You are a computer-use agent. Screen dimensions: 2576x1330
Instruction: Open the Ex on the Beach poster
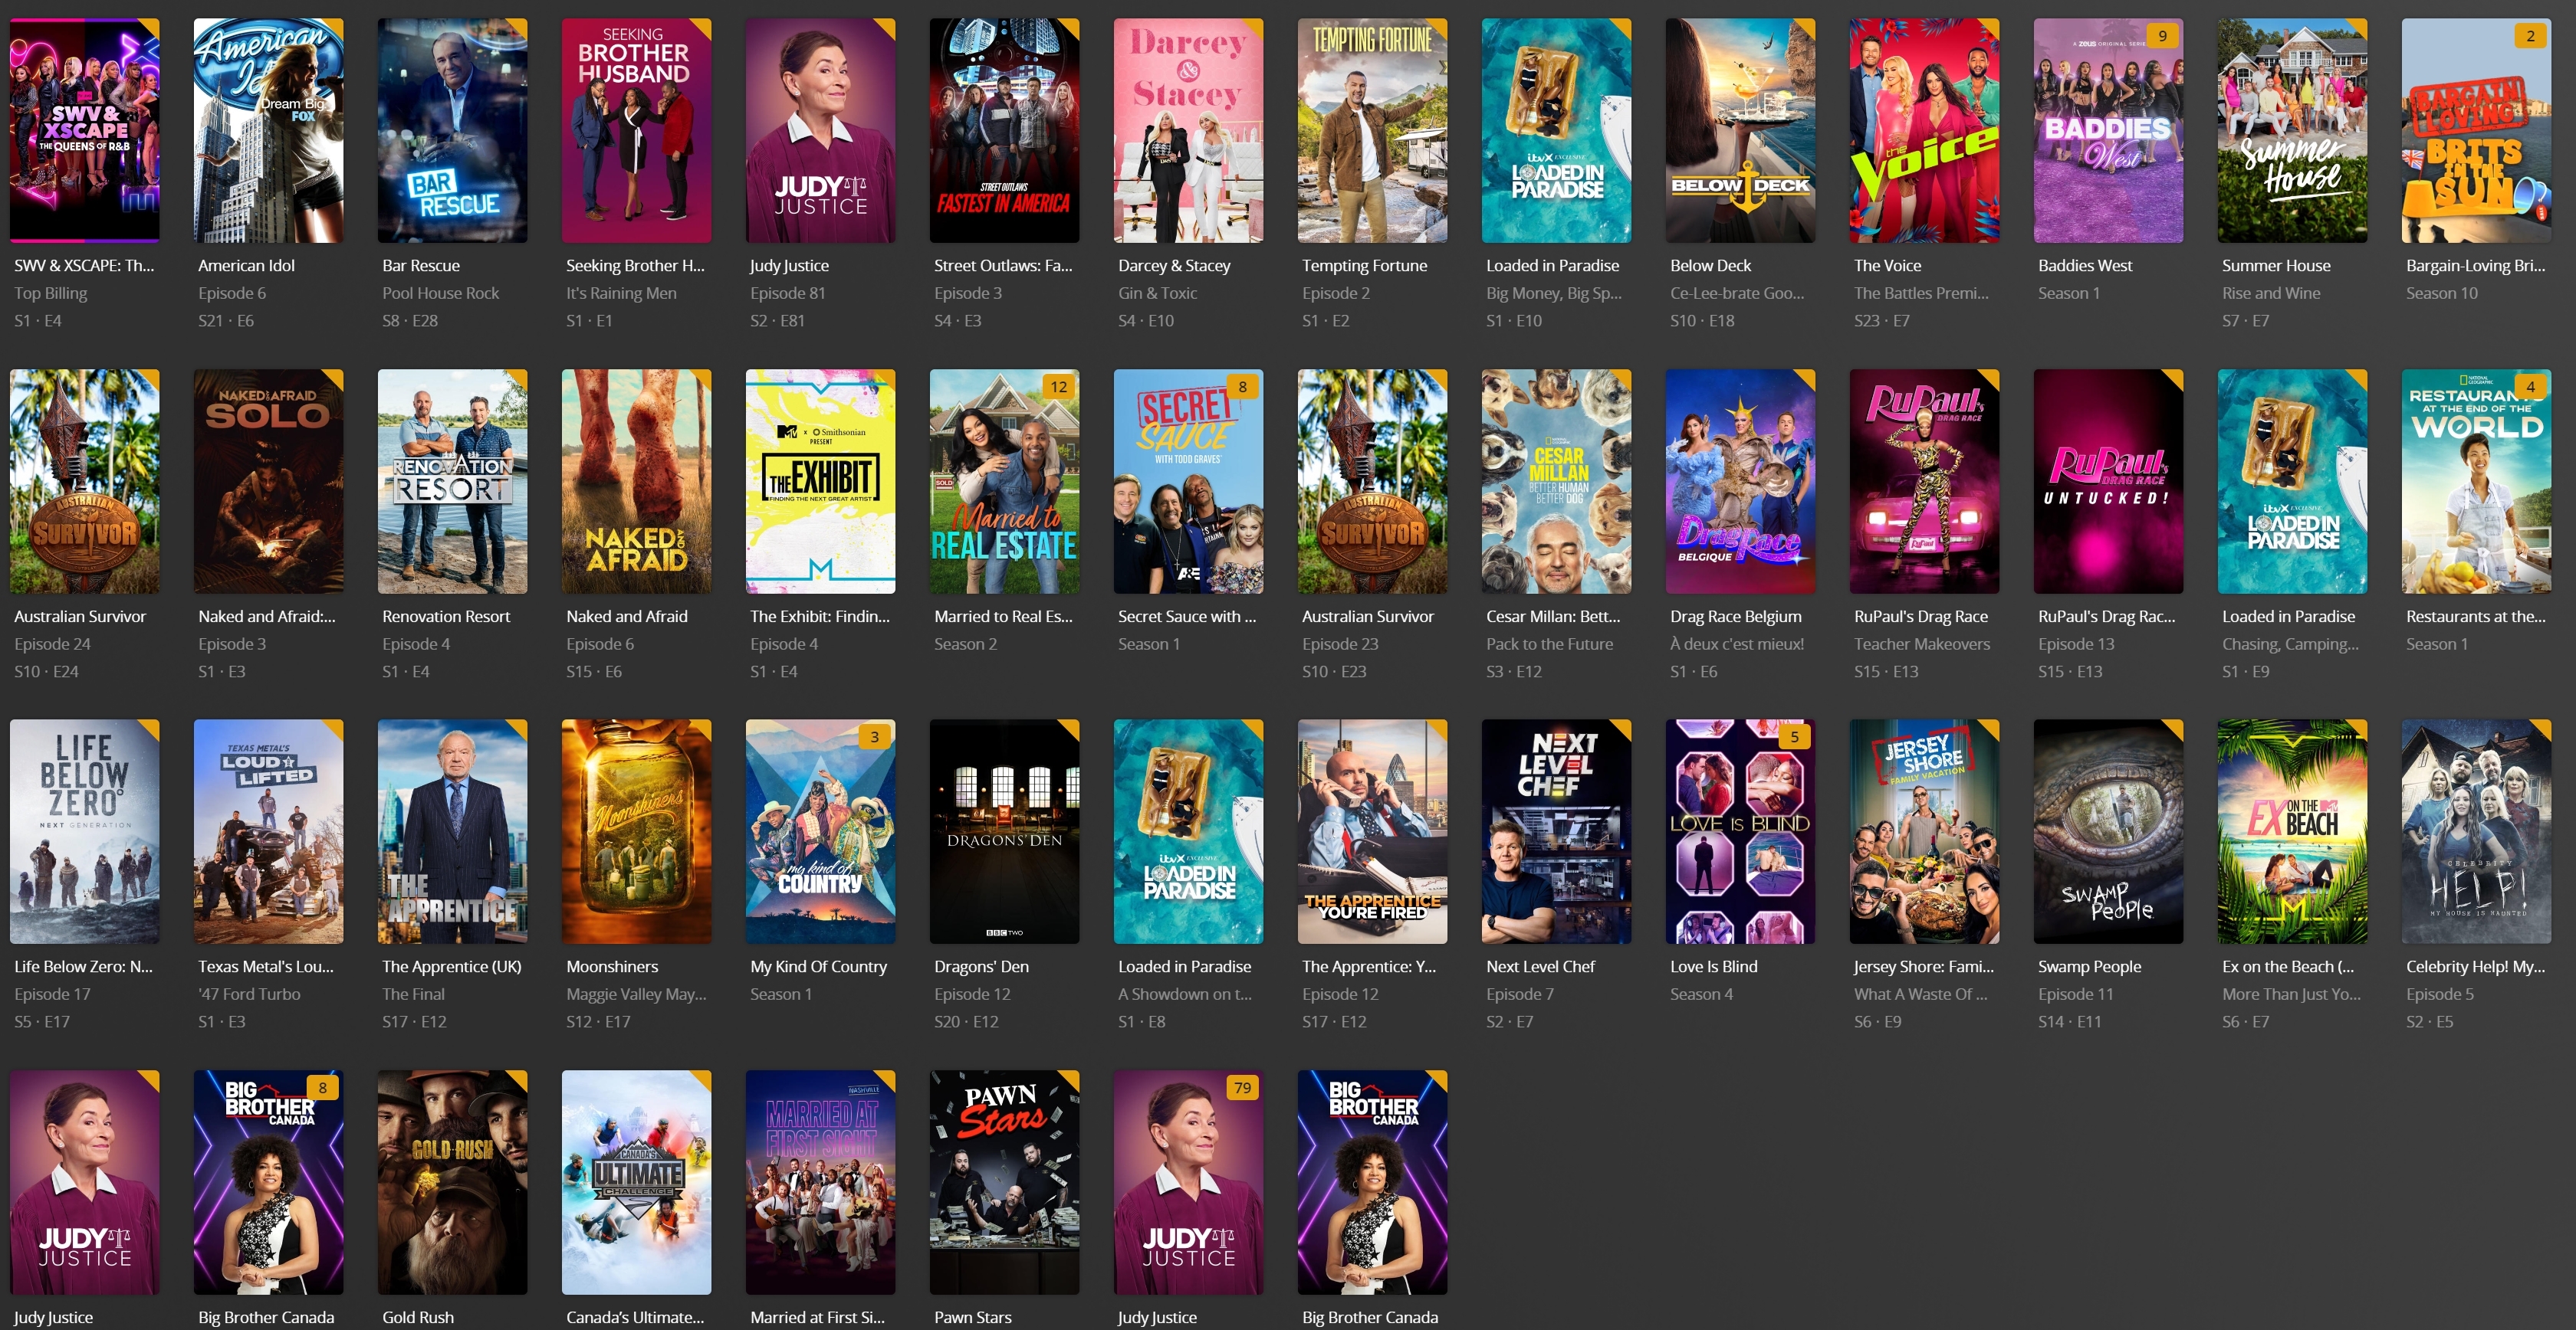coord(2293,831)
